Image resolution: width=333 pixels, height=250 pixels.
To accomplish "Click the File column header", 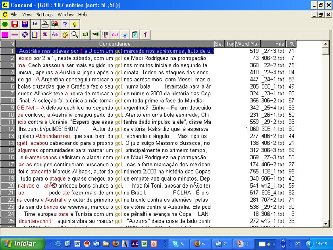I will [273, 44].
